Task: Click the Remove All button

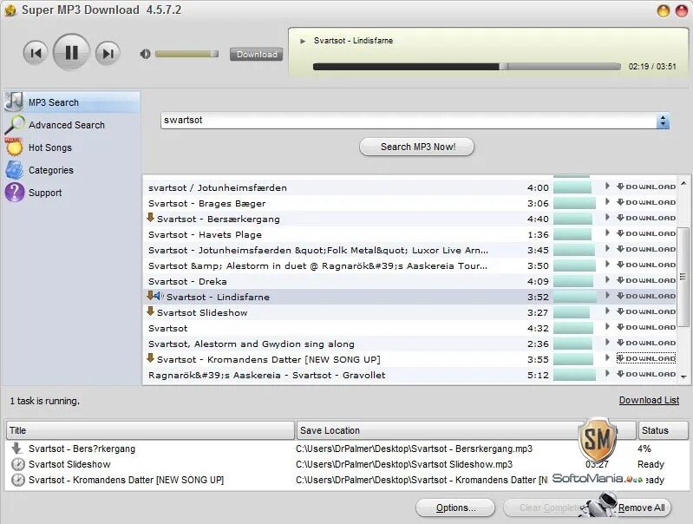Action: pyautogui.click(x=641, y=508)
